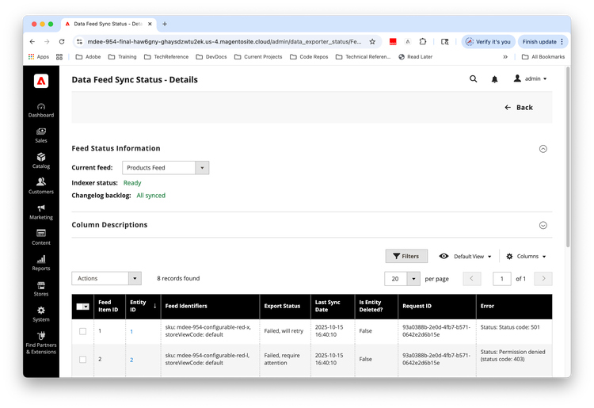Open the Training bookmarks folder
594x408 pixels.
pyautogui.click(x=122, y=57)
